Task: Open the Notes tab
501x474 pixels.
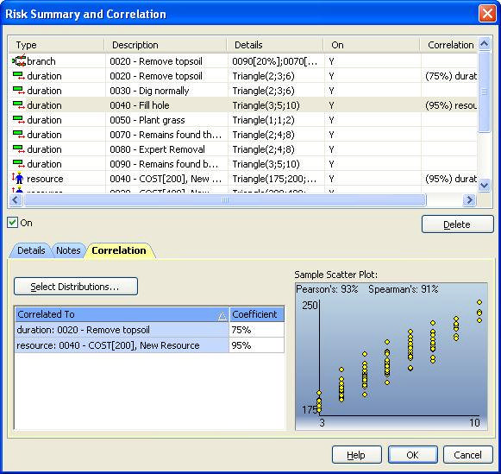Action: [68, 250]
